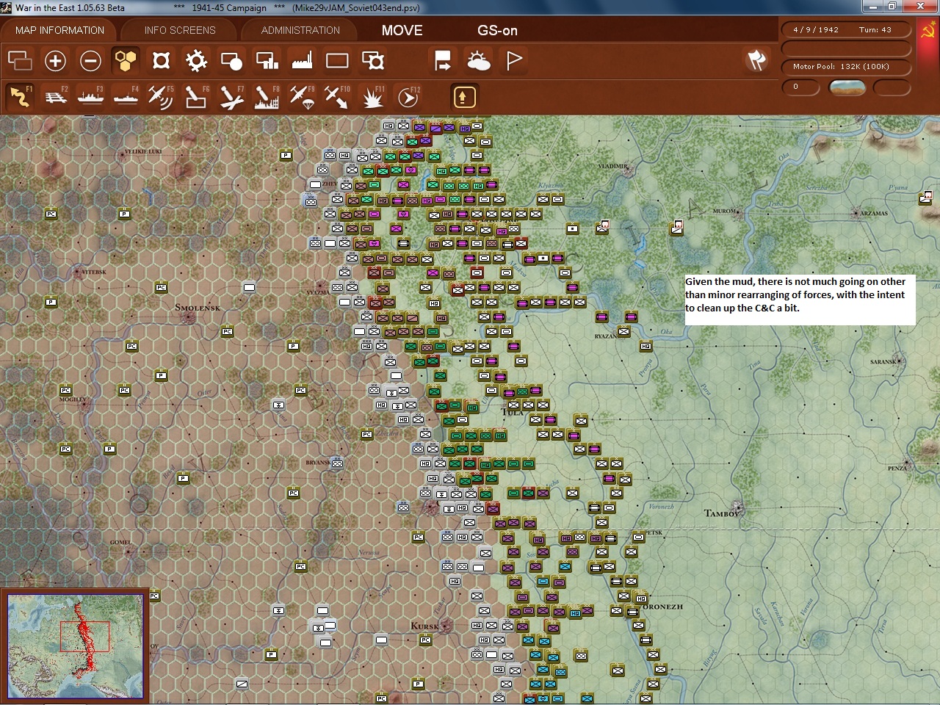Image resolution: width=940 pixels, height=705 pixels.
Task: Click the Vitebsk city label on map
Action: pyautogui.click(x=94, y=272)
